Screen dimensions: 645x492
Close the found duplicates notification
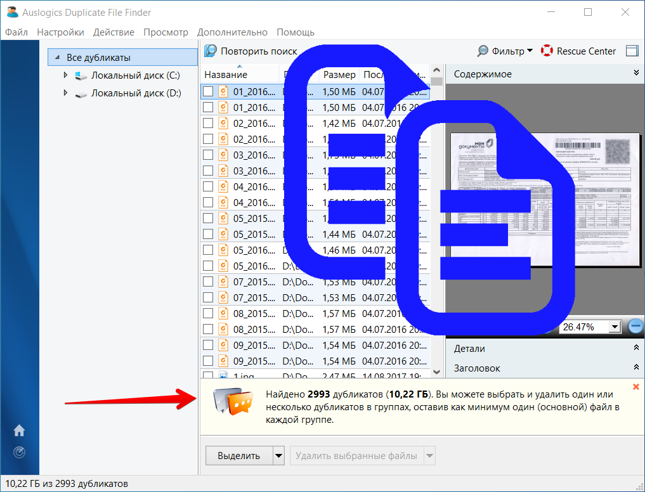(636, 387)
